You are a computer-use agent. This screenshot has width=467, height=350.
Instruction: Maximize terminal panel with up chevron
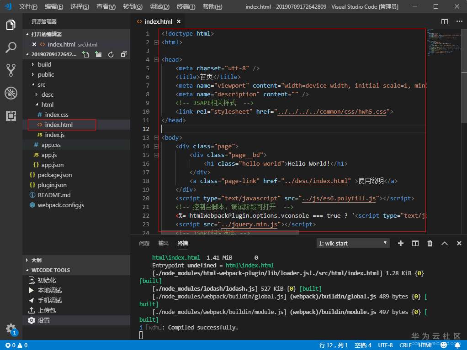(x=444, y=243)
